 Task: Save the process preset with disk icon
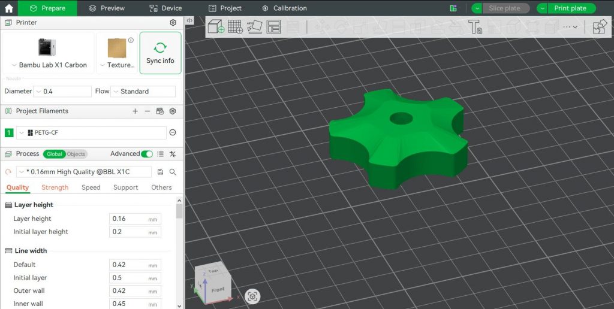[x=160, y=172]
